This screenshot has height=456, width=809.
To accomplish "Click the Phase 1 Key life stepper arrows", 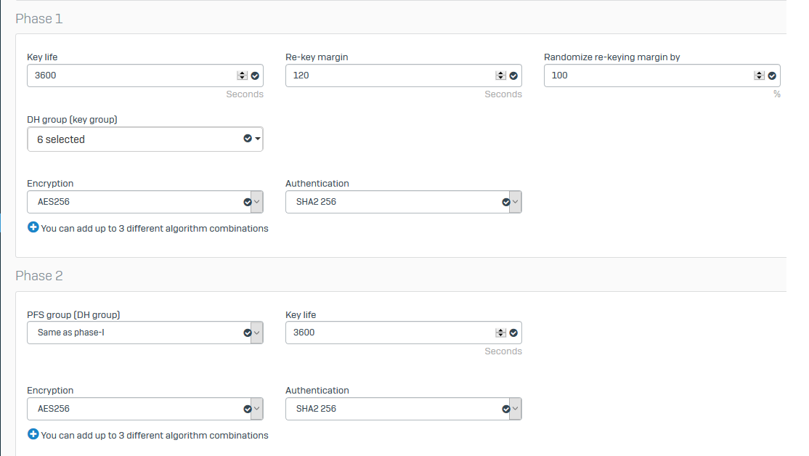I will tap(242, 76).
